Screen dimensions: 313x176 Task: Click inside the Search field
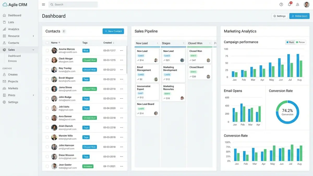(73, 4)
